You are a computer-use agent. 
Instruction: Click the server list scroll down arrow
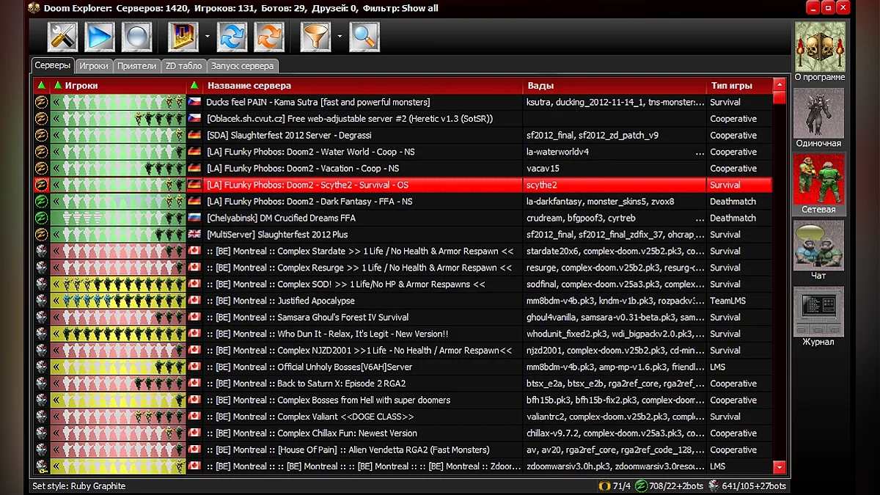point(779,467)
